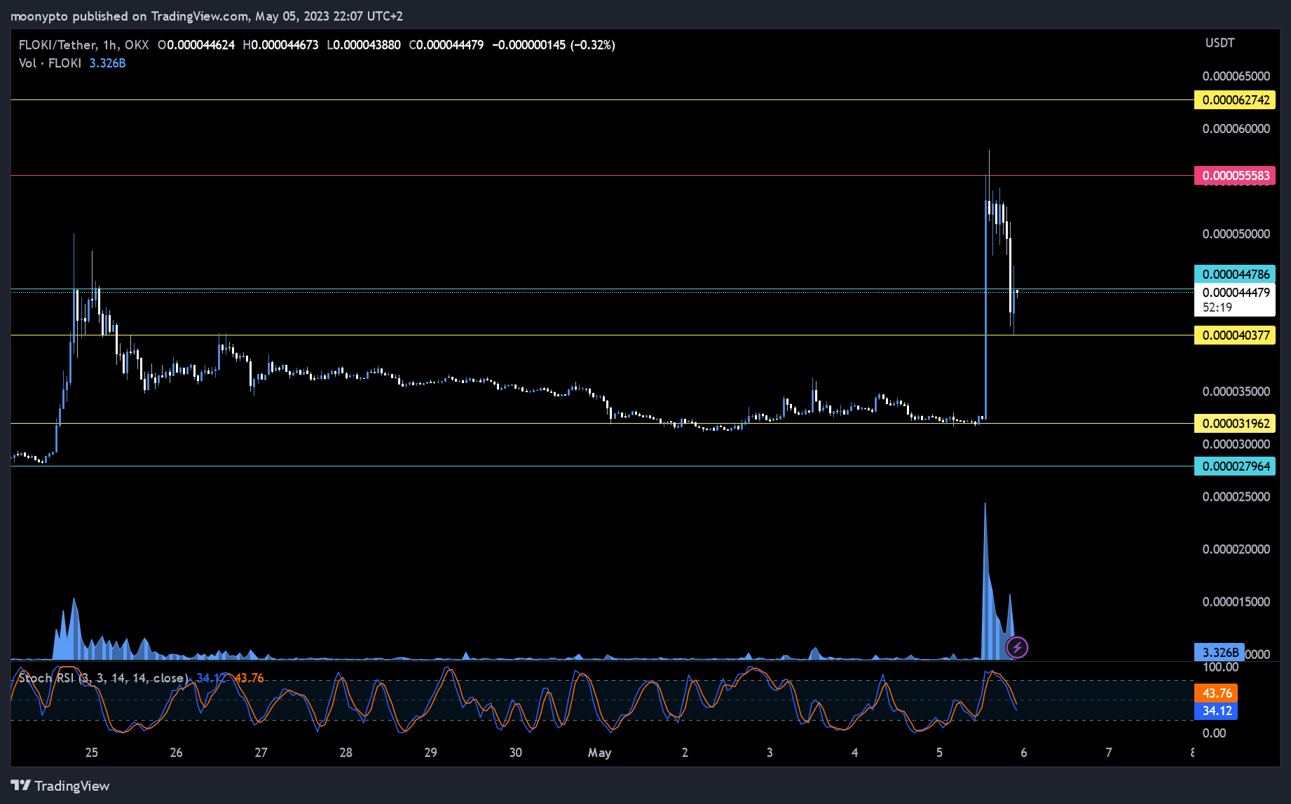Viewport: 1291px width, 804px height.
Task: Click date 3 on the time axis
Action: tap(770, 753)
